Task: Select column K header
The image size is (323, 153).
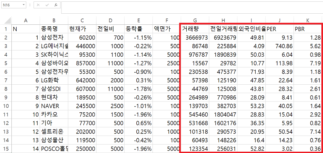Action: pyautogui.click(x=308, y=20)
